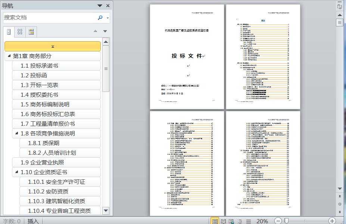Click the zoom out minus button
Viewport: 346px width, 224px height.
tap(278, 221)
